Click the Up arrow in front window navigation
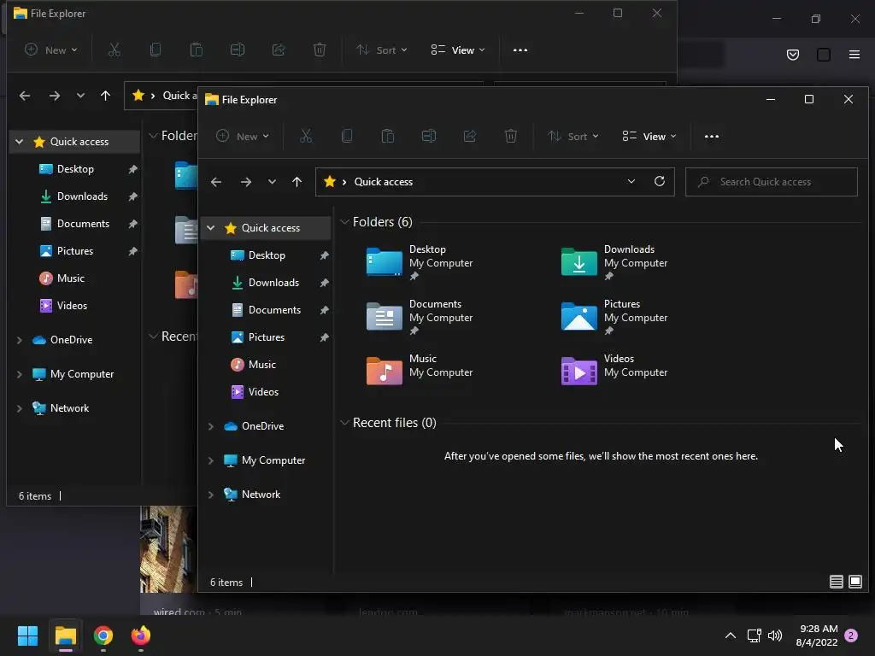The image size is (875, 656). pyautogui.click(x=297, y=182)
